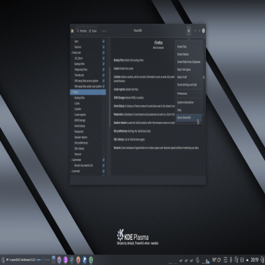Uncheck the .DS_Store checkbox

pyautogui.click(x=103, y=58)
